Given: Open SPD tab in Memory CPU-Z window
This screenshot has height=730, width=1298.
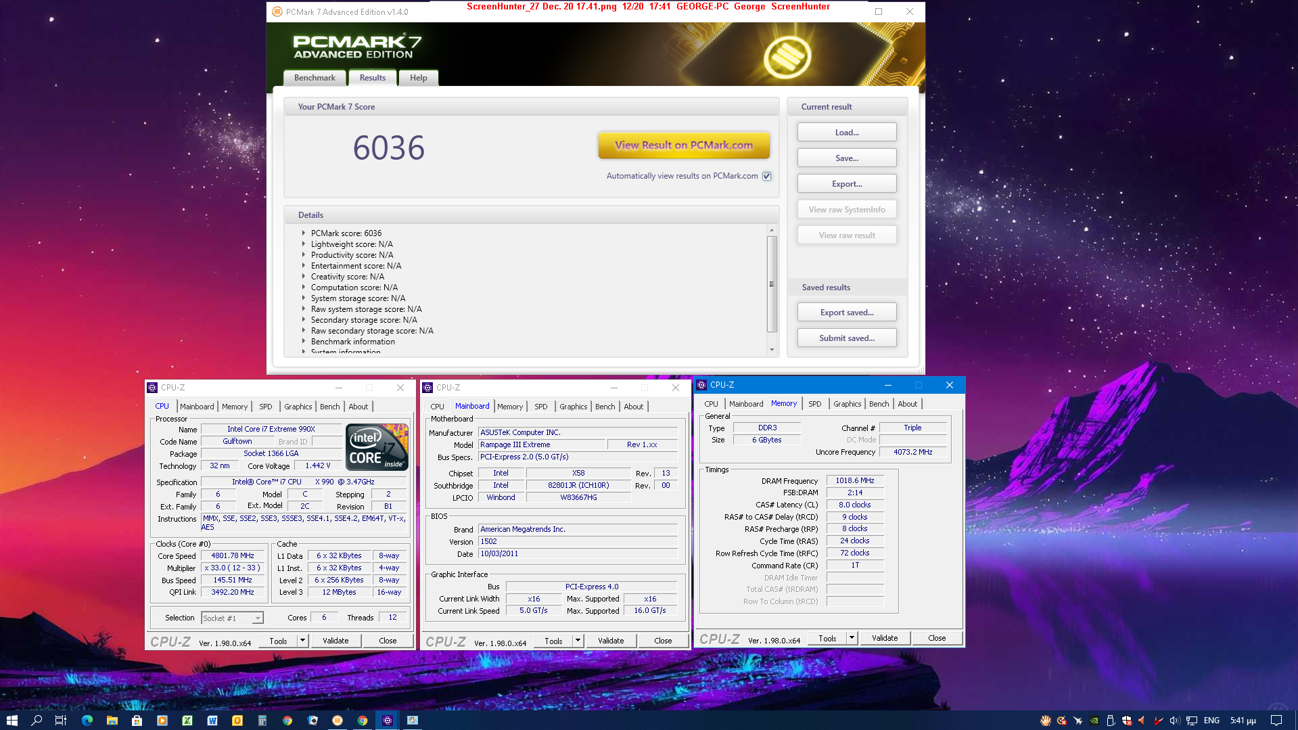Looking at the screenshot, I should [x=814, y=404].
